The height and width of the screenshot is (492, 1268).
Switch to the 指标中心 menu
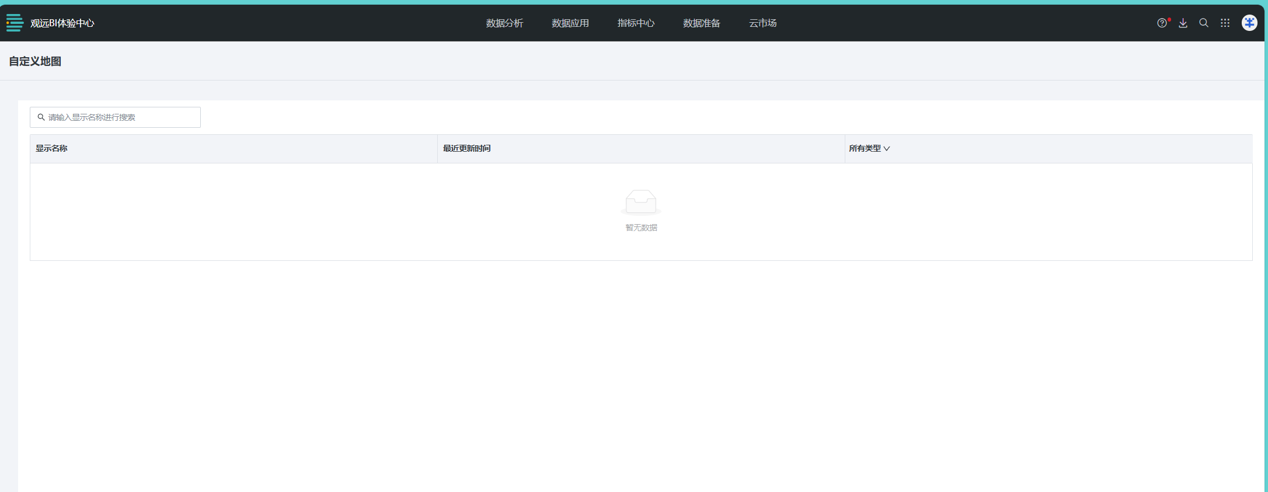[x=636, y=23]
